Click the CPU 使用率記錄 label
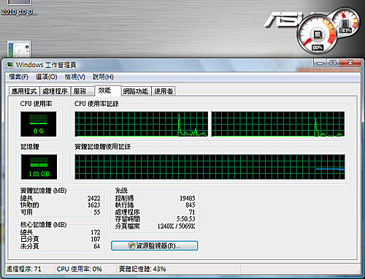The image size is (365, 279). (x=96, y=104)
